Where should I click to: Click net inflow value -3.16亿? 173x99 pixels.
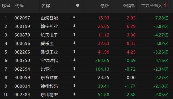(161, 60)
